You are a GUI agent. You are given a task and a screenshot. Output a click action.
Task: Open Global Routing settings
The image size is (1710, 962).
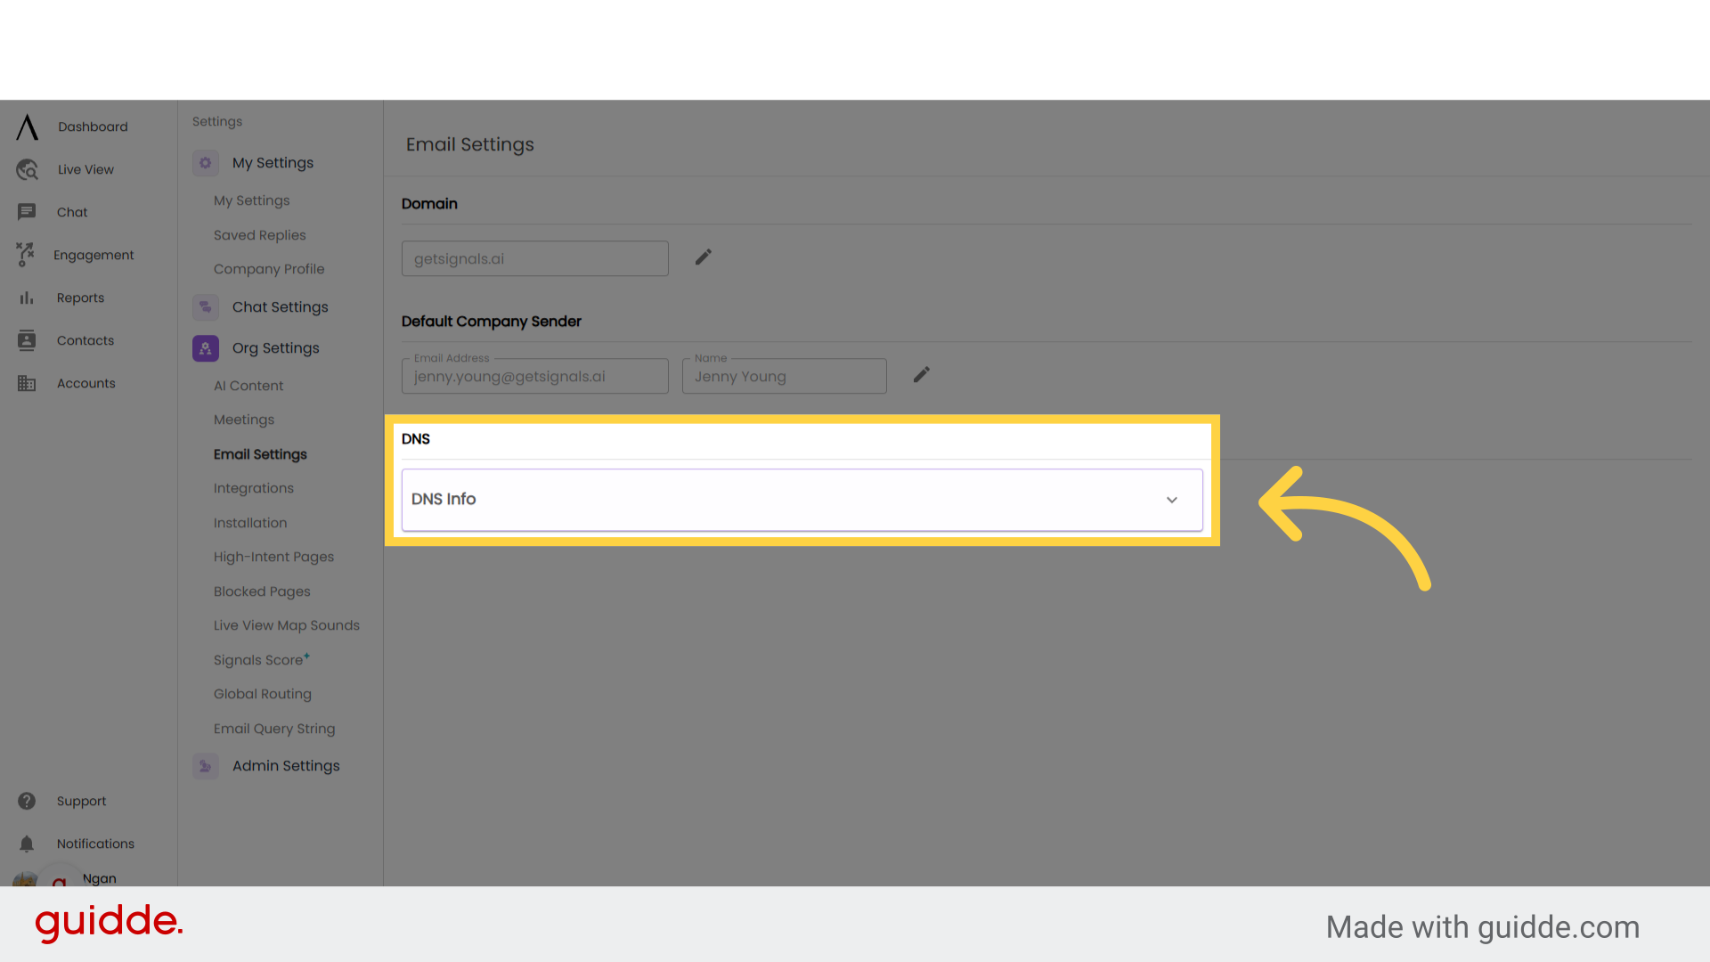263,694
